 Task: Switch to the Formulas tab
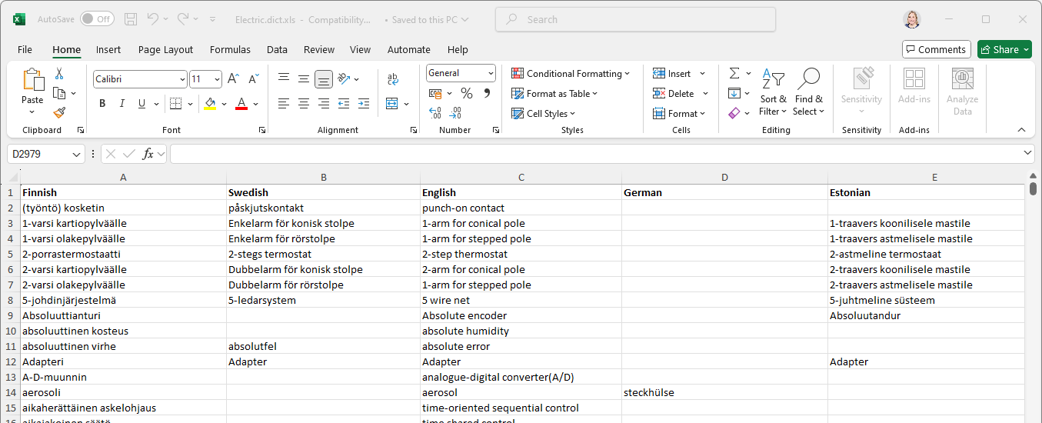click(230, 49)
